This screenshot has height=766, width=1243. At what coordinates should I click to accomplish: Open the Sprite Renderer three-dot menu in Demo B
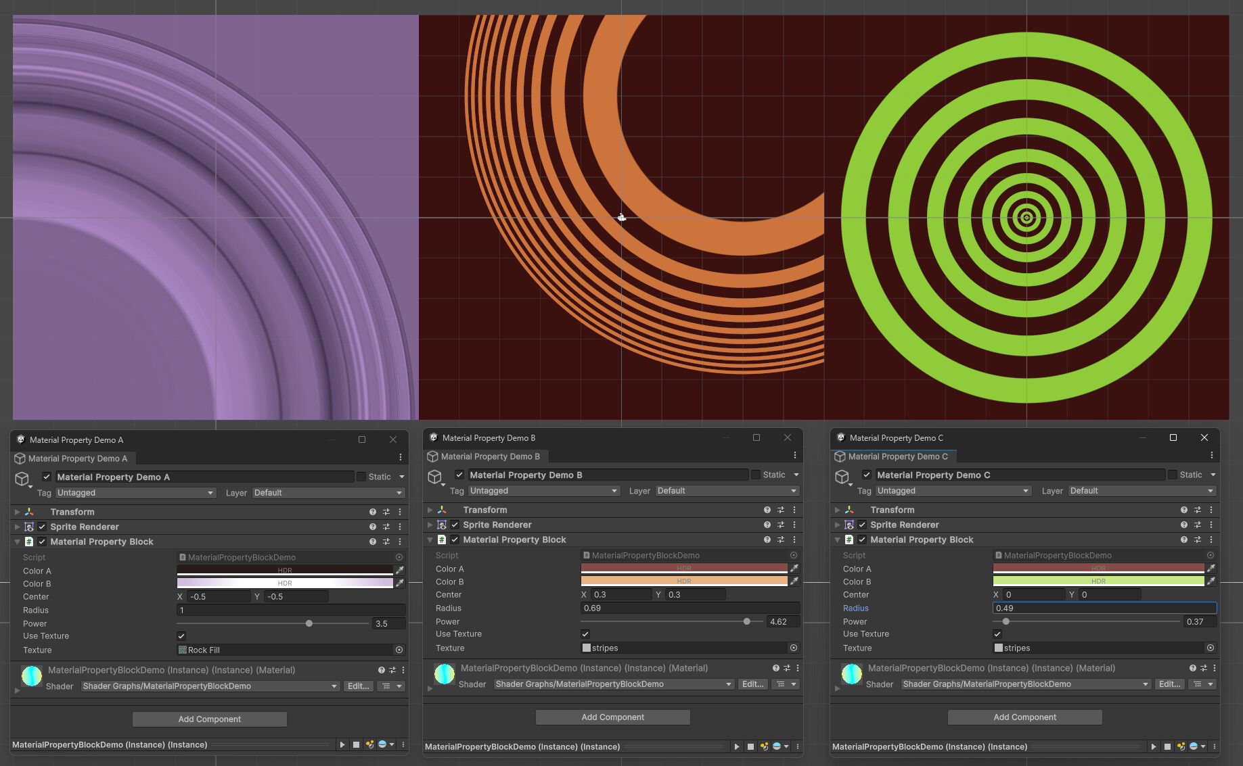pos(794,525)
